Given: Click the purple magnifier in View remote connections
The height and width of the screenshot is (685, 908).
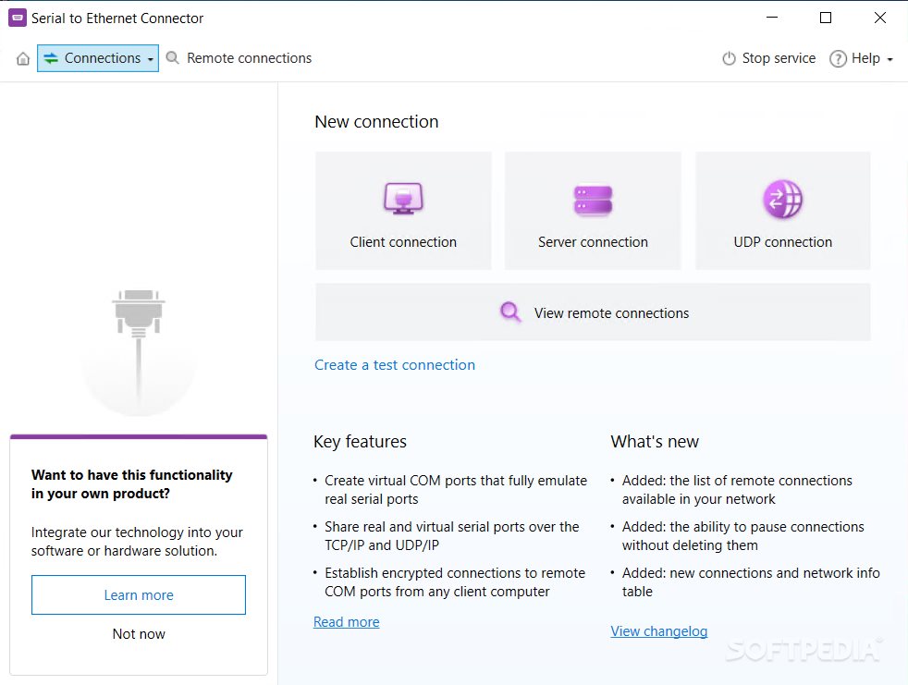Looking at the screenshot, I should pyautogui.click(x=510, y=312).
